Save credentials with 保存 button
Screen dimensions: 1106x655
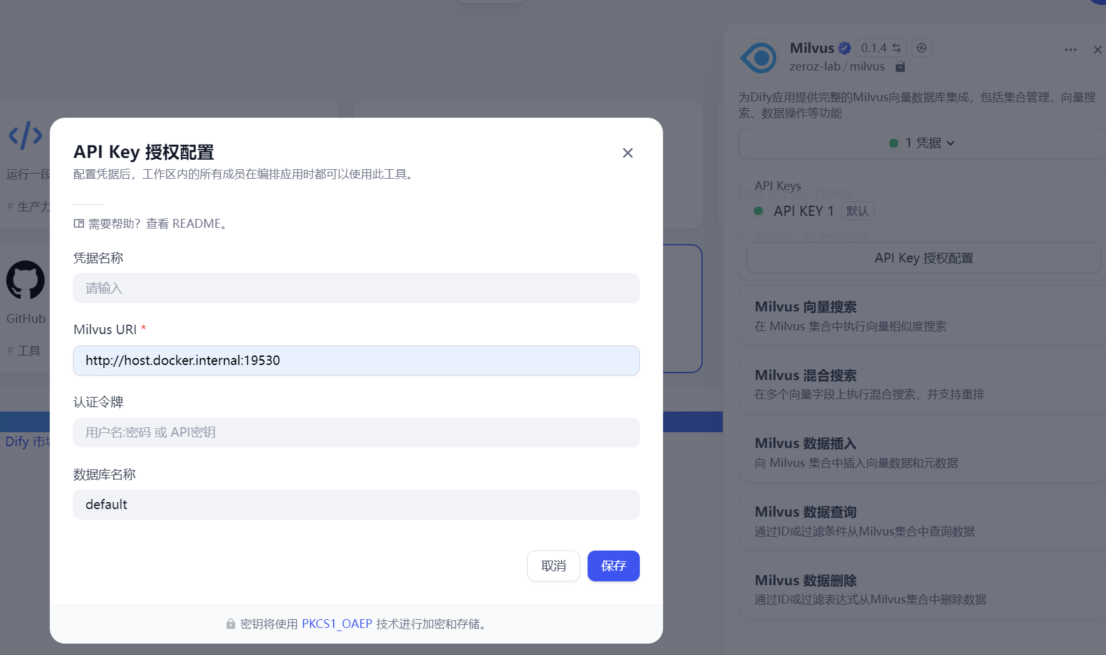click(x=613, y=566)
